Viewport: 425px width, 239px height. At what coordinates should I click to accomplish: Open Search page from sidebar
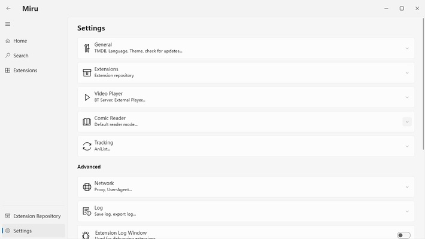click(21, 56)
